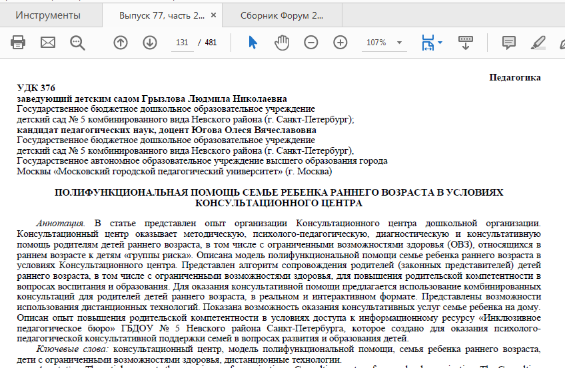Screen dimensions: 565x368
Task: Click the page number field showing 131
Action: click(181, 43)
